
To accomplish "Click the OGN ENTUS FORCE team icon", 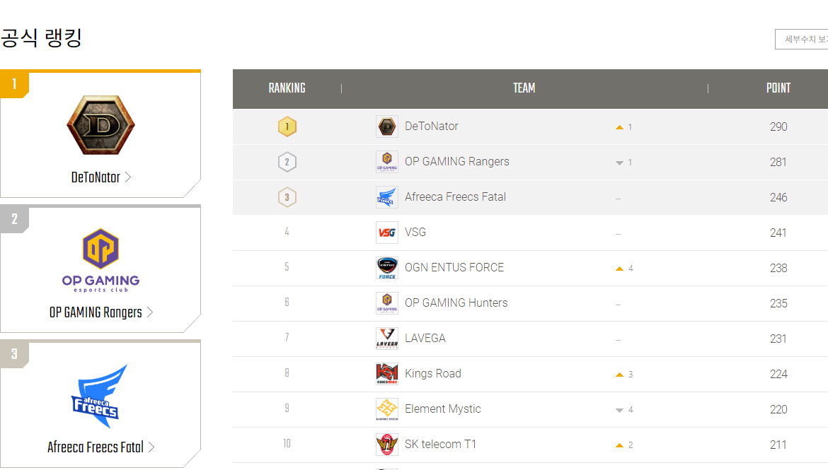I will [x=387, y=268].
